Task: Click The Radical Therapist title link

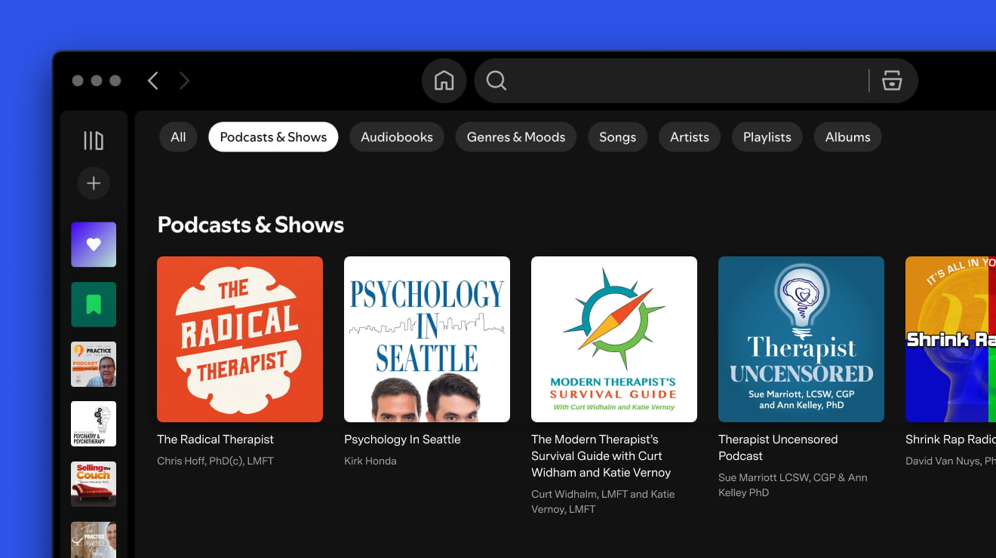Action: [x=215, y=440]
